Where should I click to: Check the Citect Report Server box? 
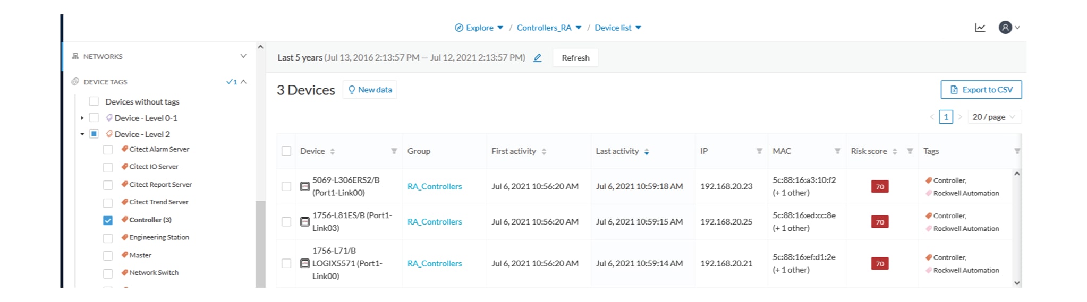click(x=108, y=185)
